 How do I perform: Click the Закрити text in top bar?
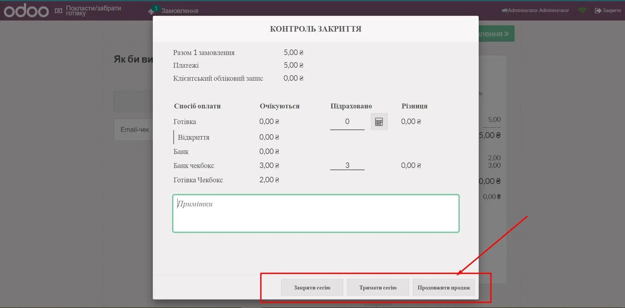pyautogui.click(x=611, y=10)
